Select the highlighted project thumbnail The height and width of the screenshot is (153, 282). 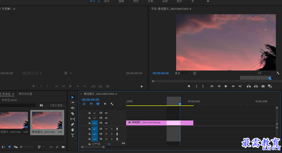[47, 122]
